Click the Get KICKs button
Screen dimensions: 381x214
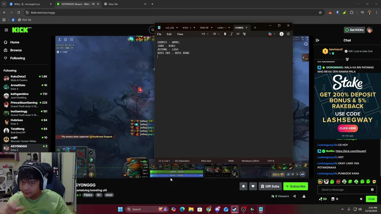tap(354, 30)
